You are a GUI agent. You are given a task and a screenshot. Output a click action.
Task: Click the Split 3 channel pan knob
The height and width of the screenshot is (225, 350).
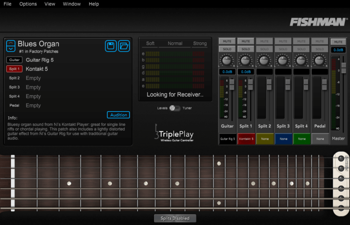pyautogui.click(x=283, y=60)
